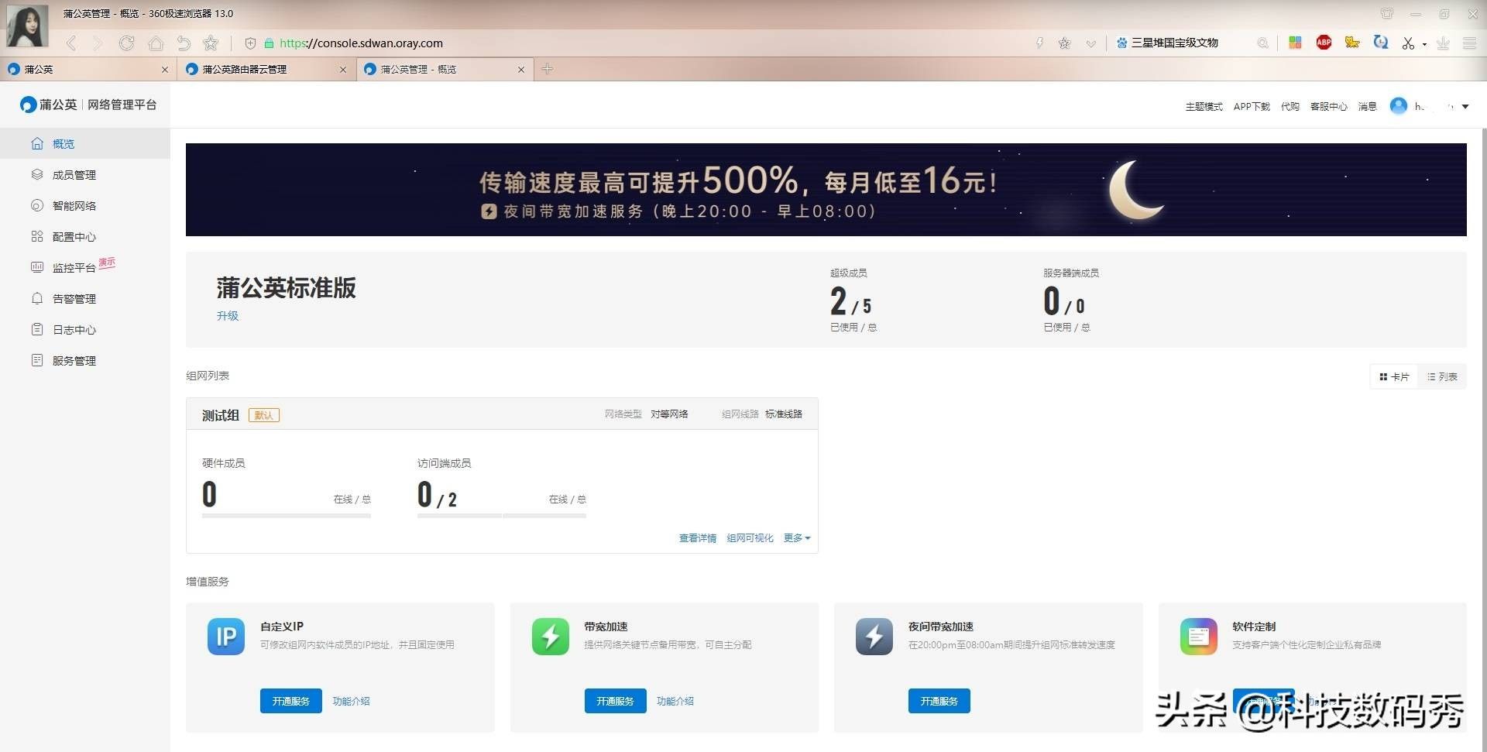This screenshot has height=752, width=1487.
Task: Expand the screenshot tool dropdown arrow
Action: click(1424, 44)
